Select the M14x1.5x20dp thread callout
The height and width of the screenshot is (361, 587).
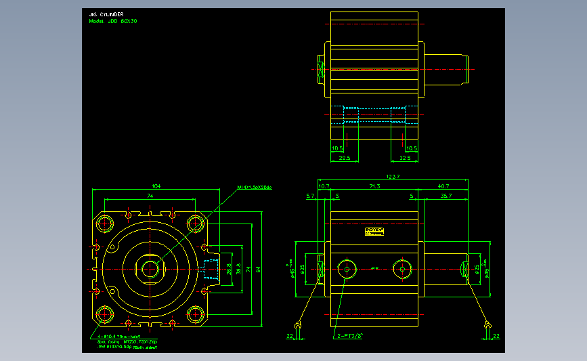pos(255,187)
